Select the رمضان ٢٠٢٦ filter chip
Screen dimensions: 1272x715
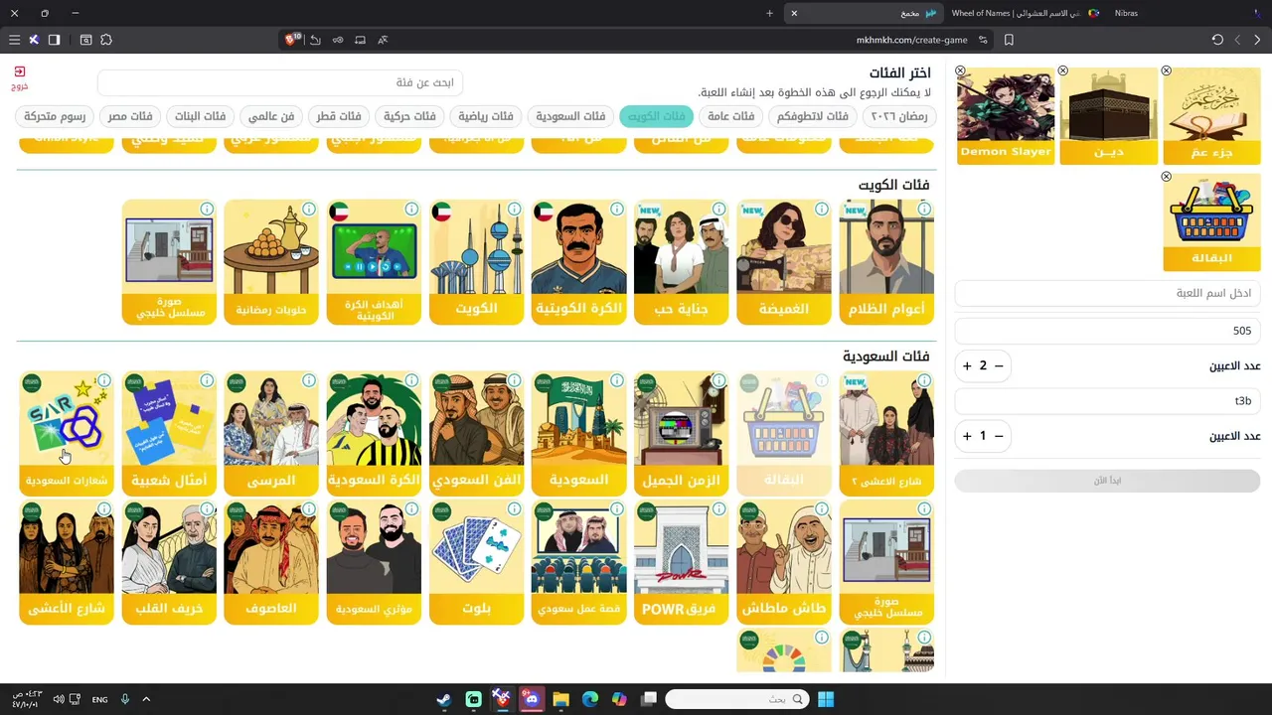coord(899,116)
